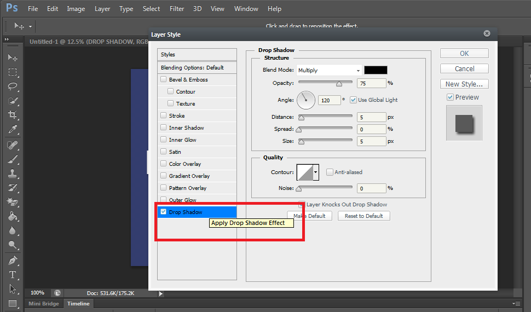Select the Blur tool
The width and height of the screenshot is (531, 312).
coord(13,230)
